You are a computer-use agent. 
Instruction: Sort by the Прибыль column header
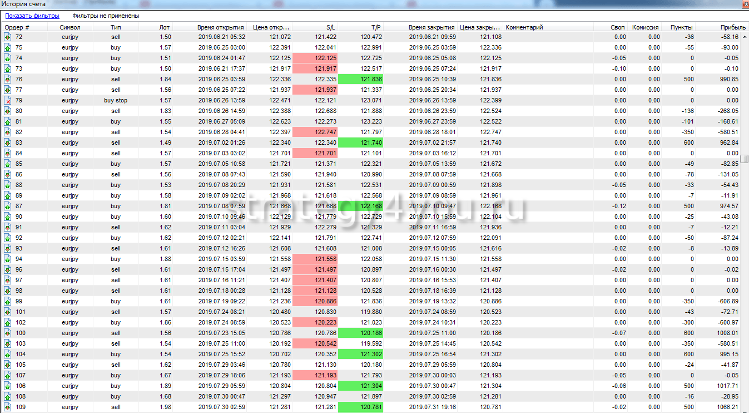tap(732, 27)
